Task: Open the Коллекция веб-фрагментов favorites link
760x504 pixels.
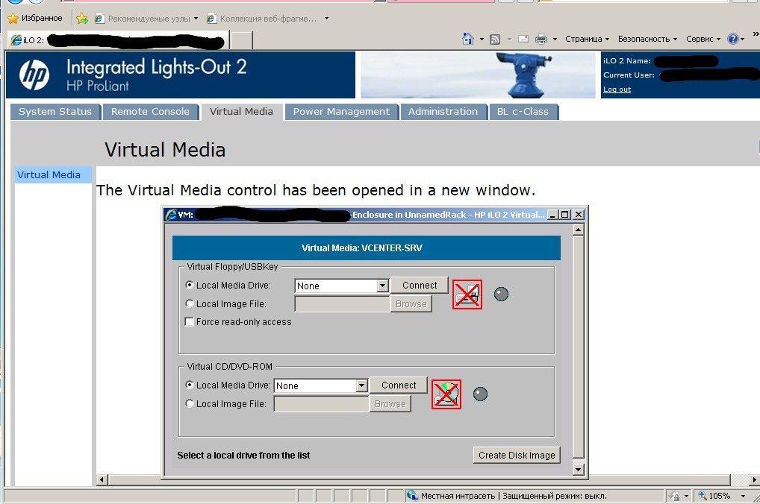Action: [x=262, y=19]
